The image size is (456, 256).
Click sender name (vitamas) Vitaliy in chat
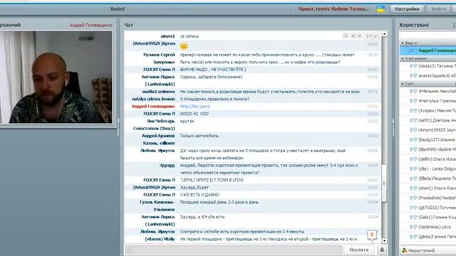[160, 239]
